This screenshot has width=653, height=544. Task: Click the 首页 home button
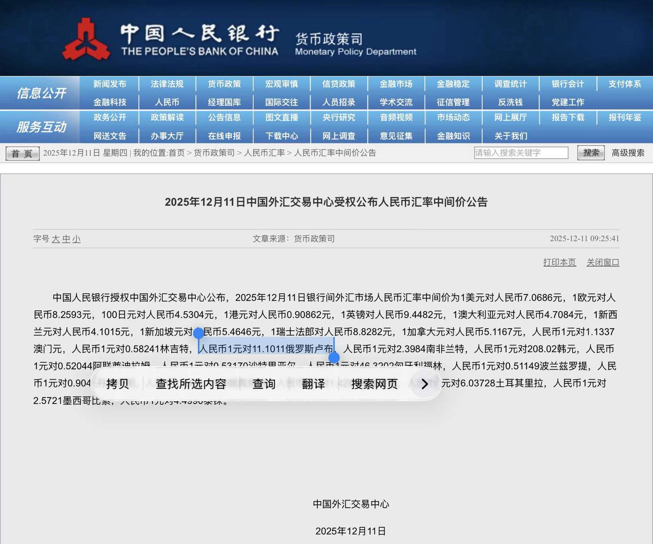pyautogui.click(x=22, y=153)
